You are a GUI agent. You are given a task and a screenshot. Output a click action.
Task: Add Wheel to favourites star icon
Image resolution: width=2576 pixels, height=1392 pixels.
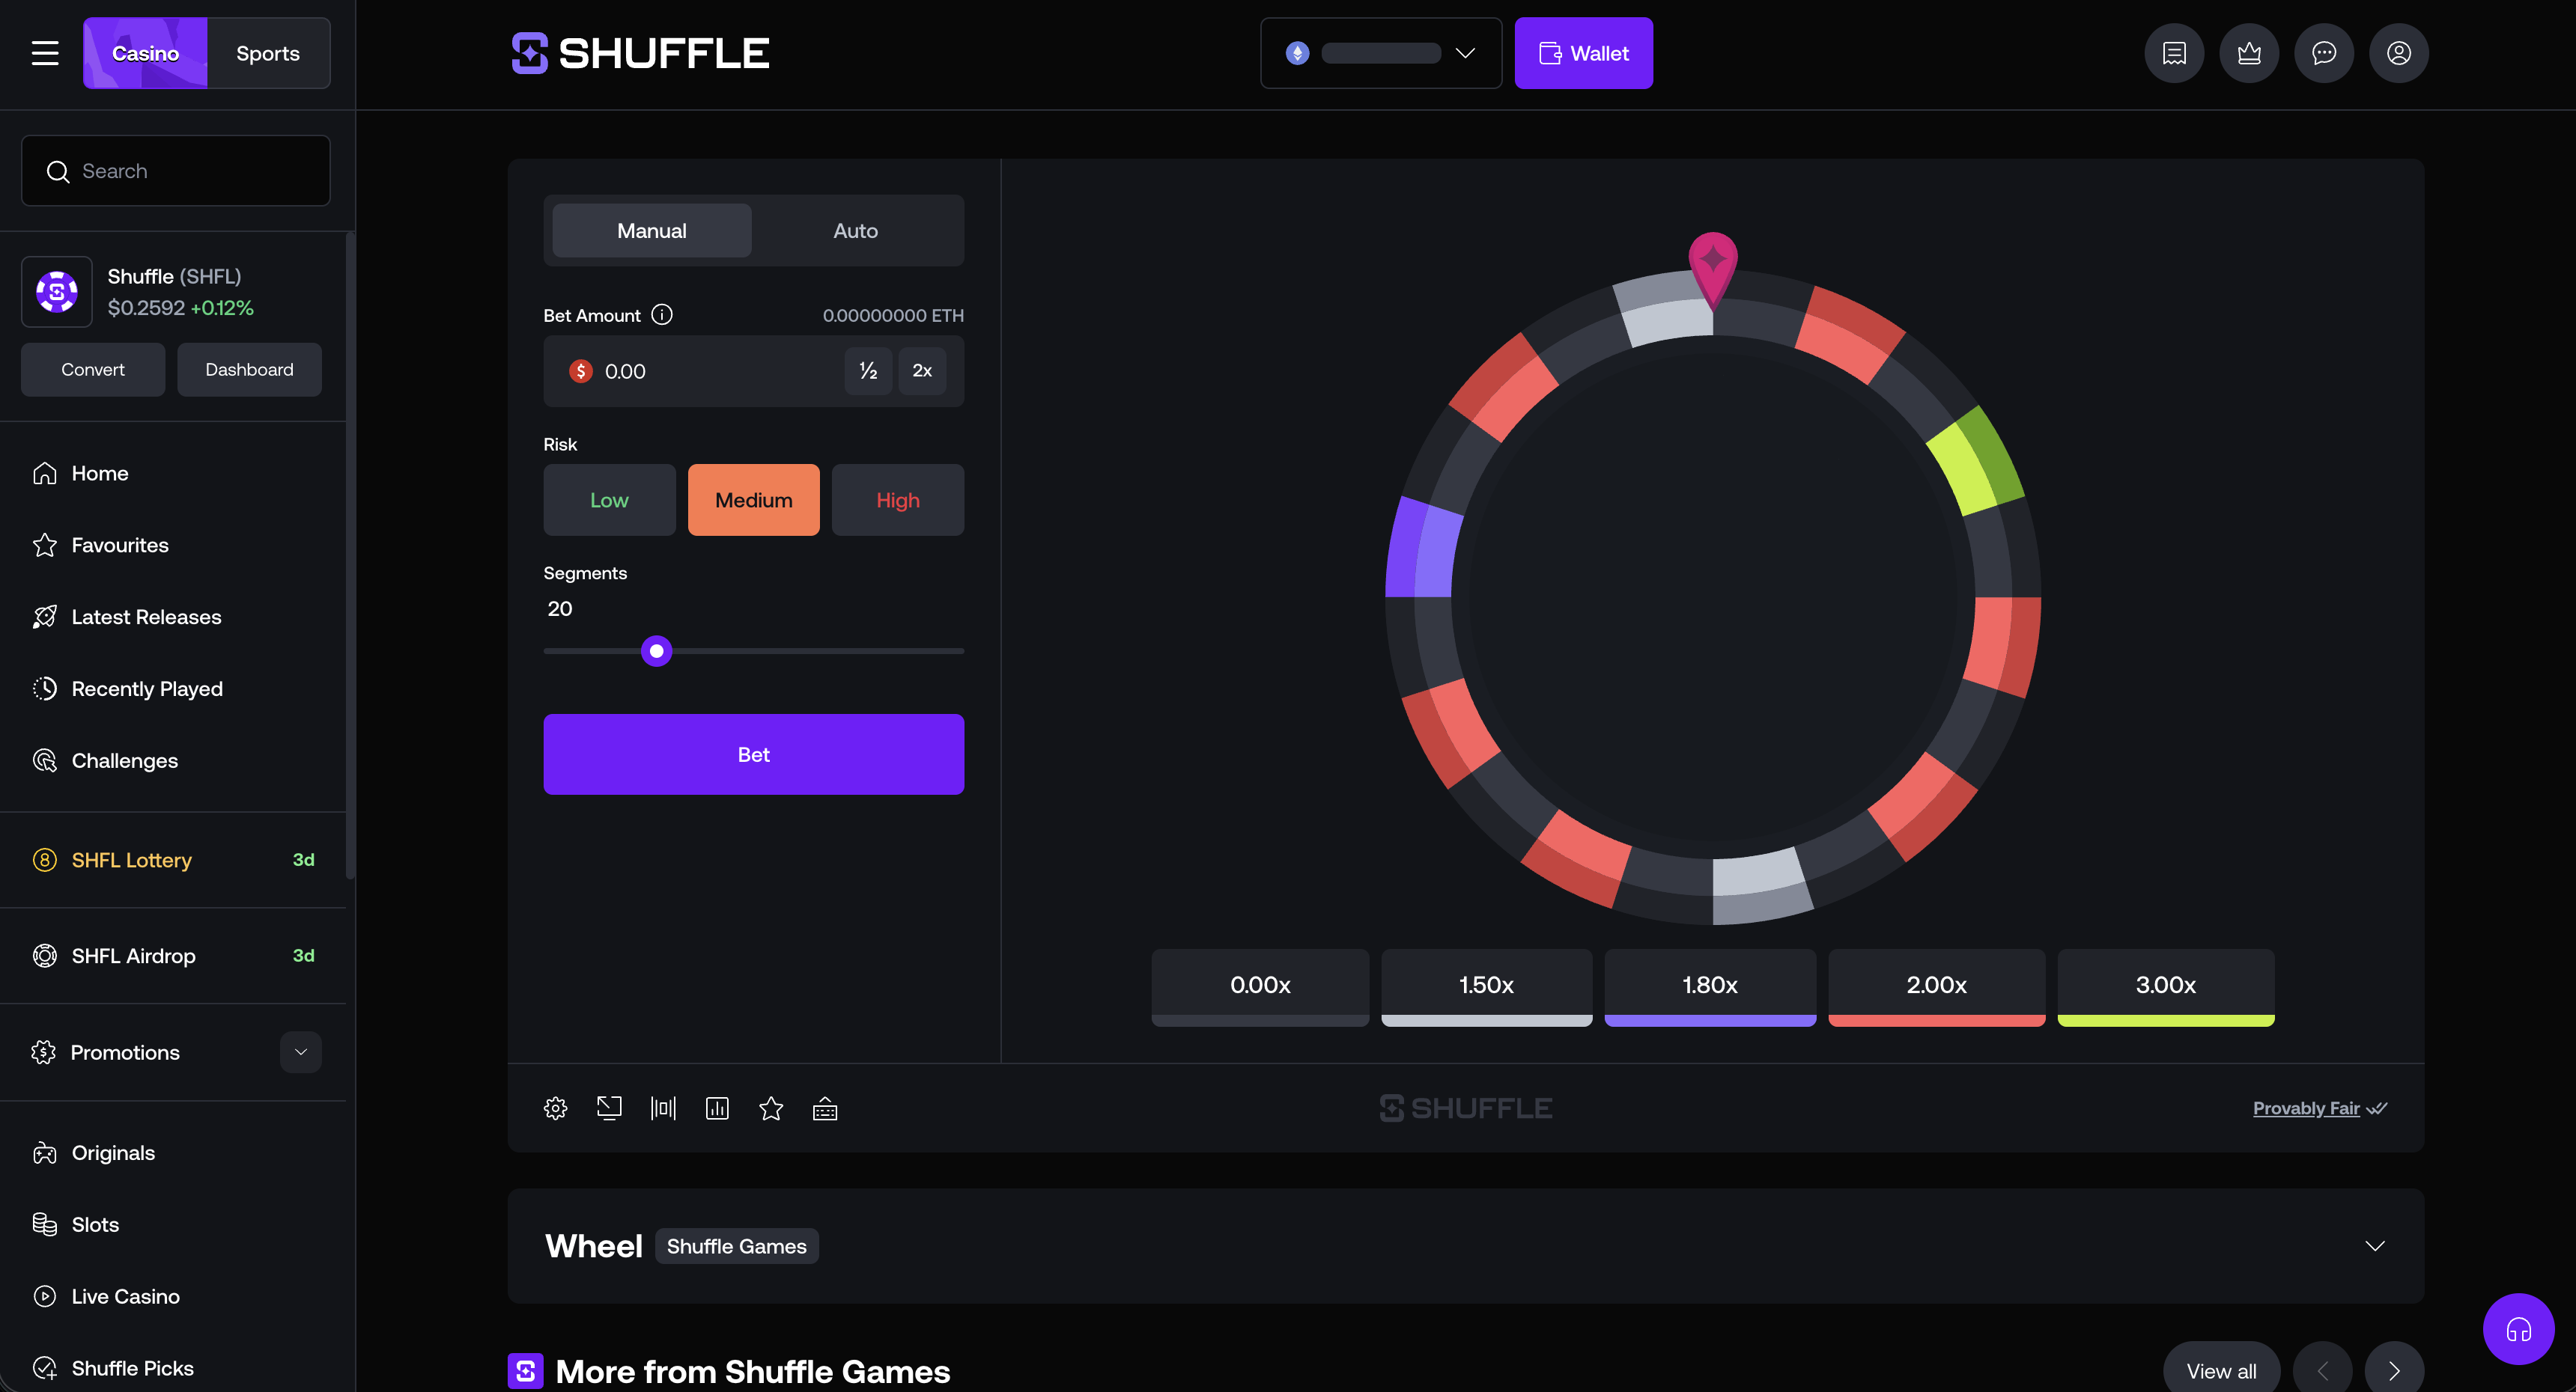pos(771,1108)
